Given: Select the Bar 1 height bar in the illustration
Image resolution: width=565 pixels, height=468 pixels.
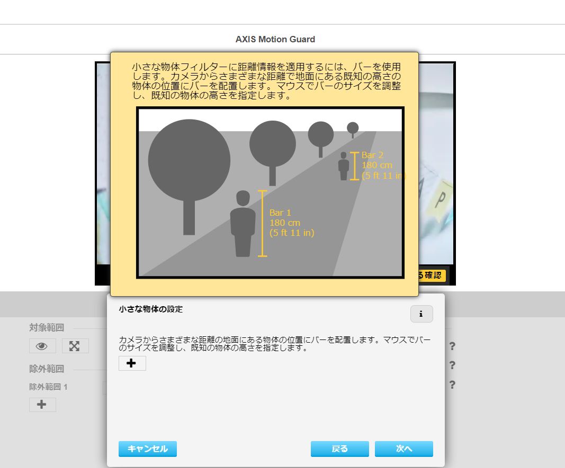Looking at the screenshot, I should tap(261, 222).
